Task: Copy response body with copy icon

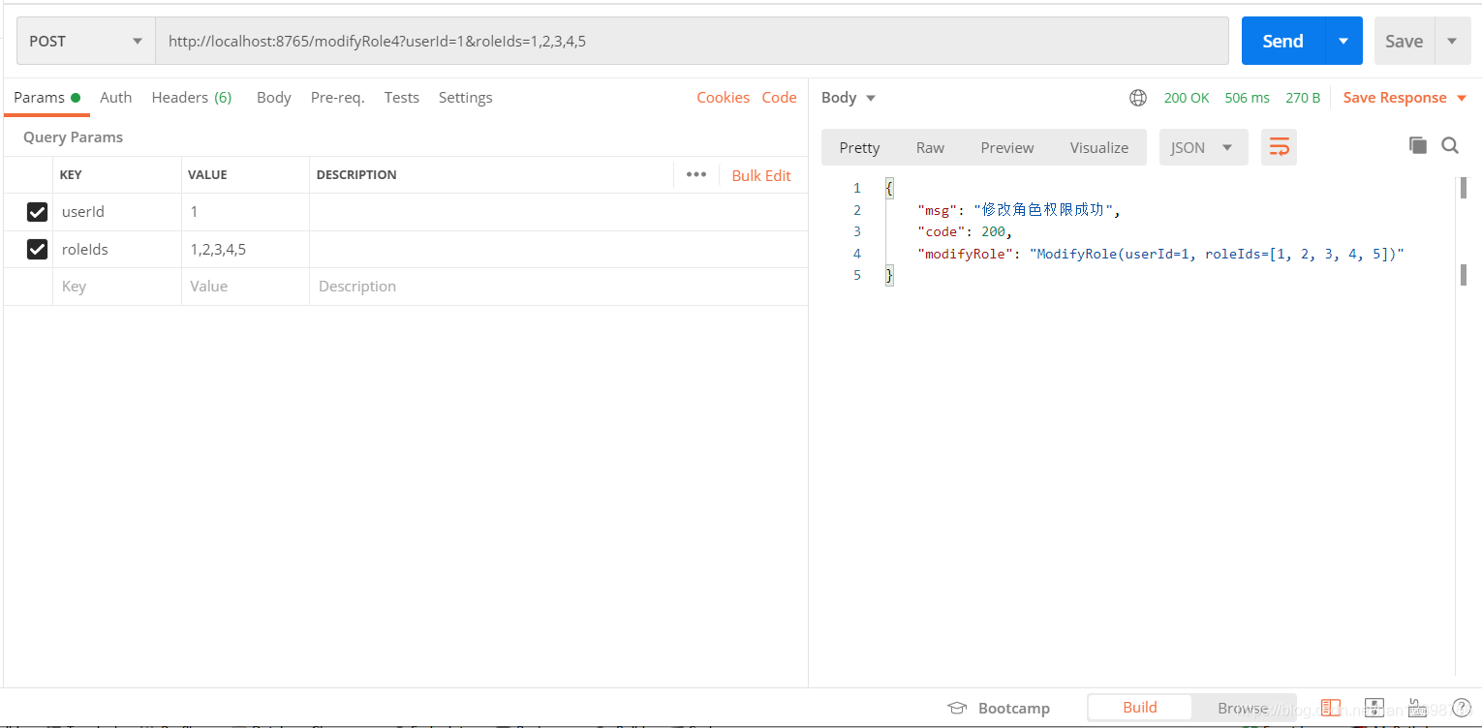Action: (1418, 145)
